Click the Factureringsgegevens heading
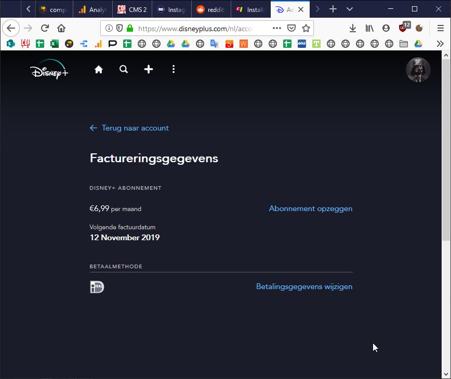The height and width of the screenshot is (379, 451). [154, 159]
